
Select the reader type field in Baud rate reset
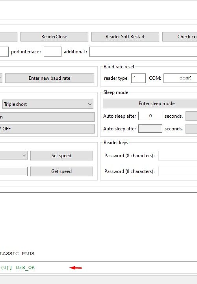pos(138,78)
